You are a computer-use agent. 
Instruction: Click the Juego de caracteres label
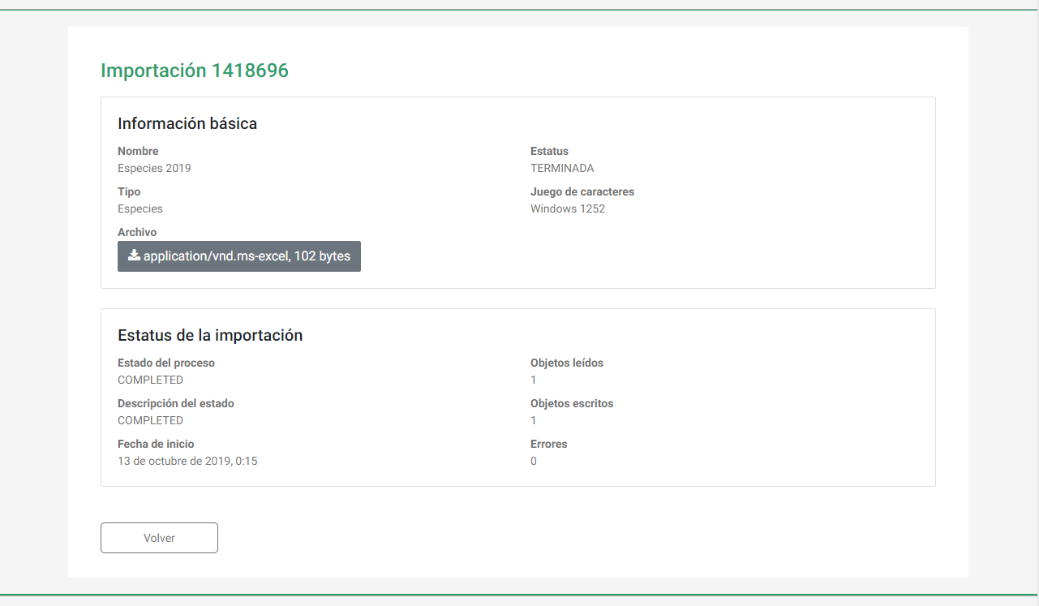coord(582,191)
